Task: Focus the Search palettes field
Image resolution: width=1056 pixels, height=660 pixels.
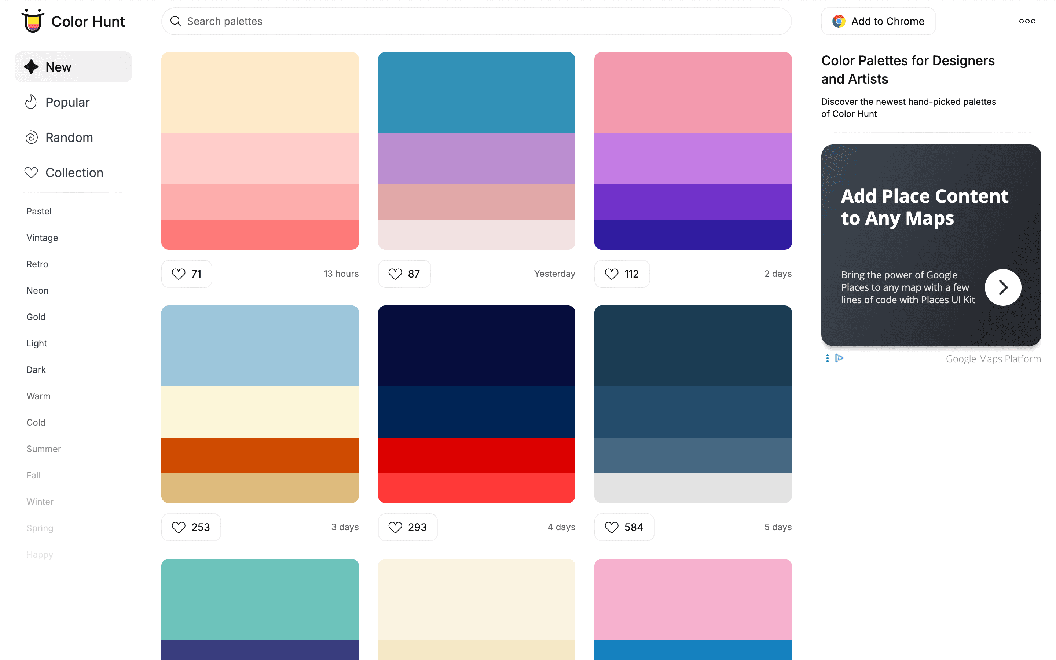Action: point(477,21)
